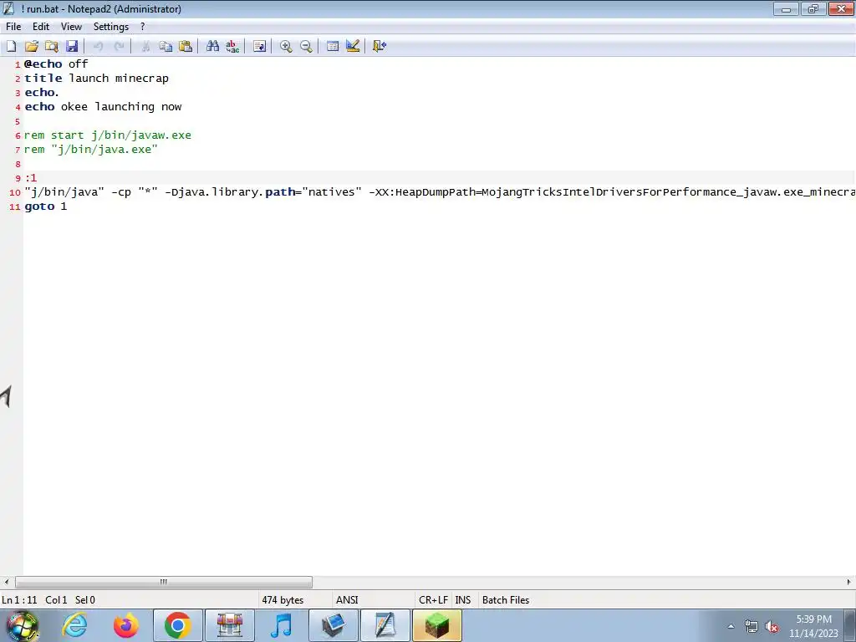Image resolution: width=856 pixels, height=642 pixels.
Task: Click the Windows Start button
Action: tap(23, 625)
